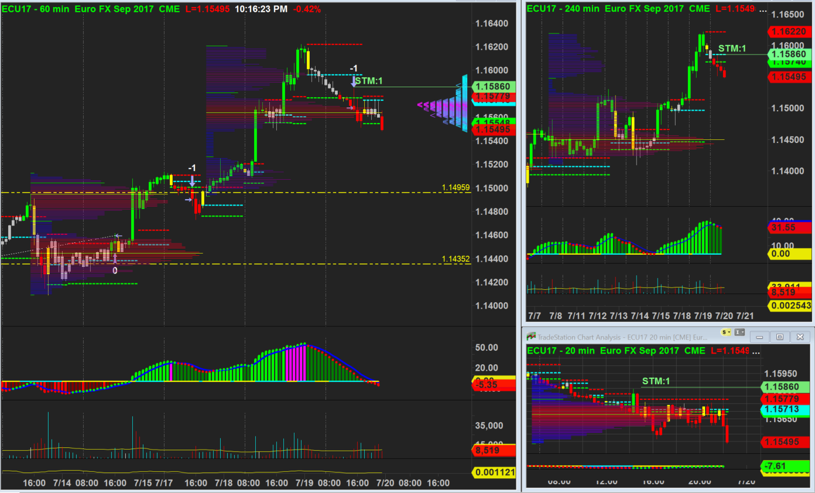This screenshot has height=493, width=815.
Task: Select the cyan 1.15713 price marker in the 20 min chart
Action: 785,409
